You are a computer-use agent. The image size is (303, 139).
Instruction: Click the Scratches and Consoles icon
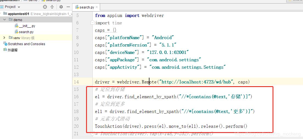[x=5, y=44]
